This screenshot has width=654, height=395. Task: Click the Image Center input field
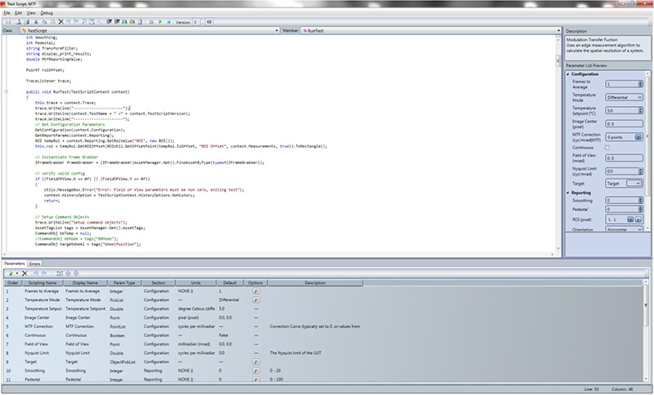[x=624, y=123]
